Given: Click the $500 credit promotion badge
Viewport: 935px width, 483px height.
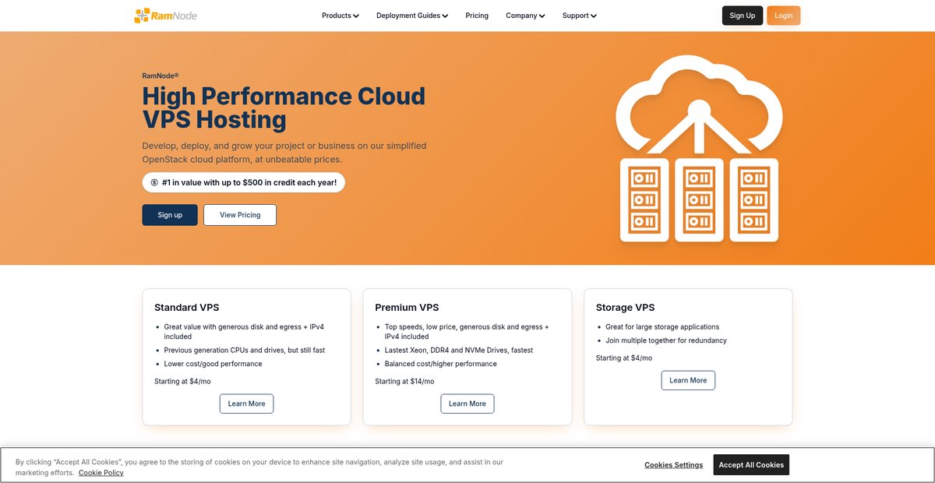Looking at the screenshot, I should 243,182.
